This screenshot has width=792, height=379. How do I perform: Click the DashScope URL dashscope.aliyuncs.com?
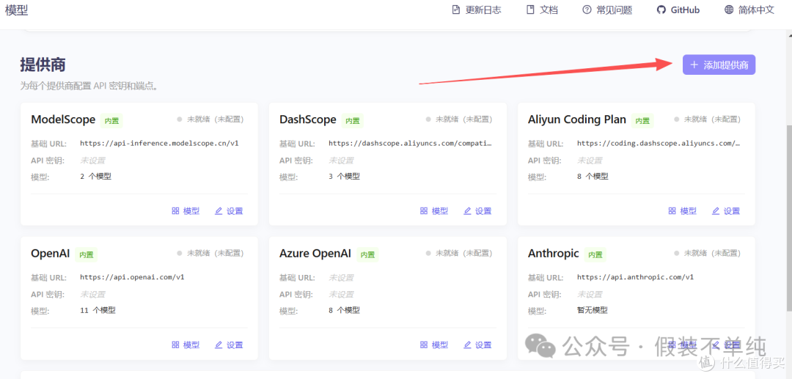point(410,144)
